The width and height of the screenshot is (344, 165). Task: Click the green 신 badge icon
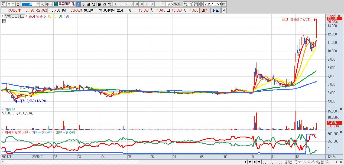pos(55,4)
